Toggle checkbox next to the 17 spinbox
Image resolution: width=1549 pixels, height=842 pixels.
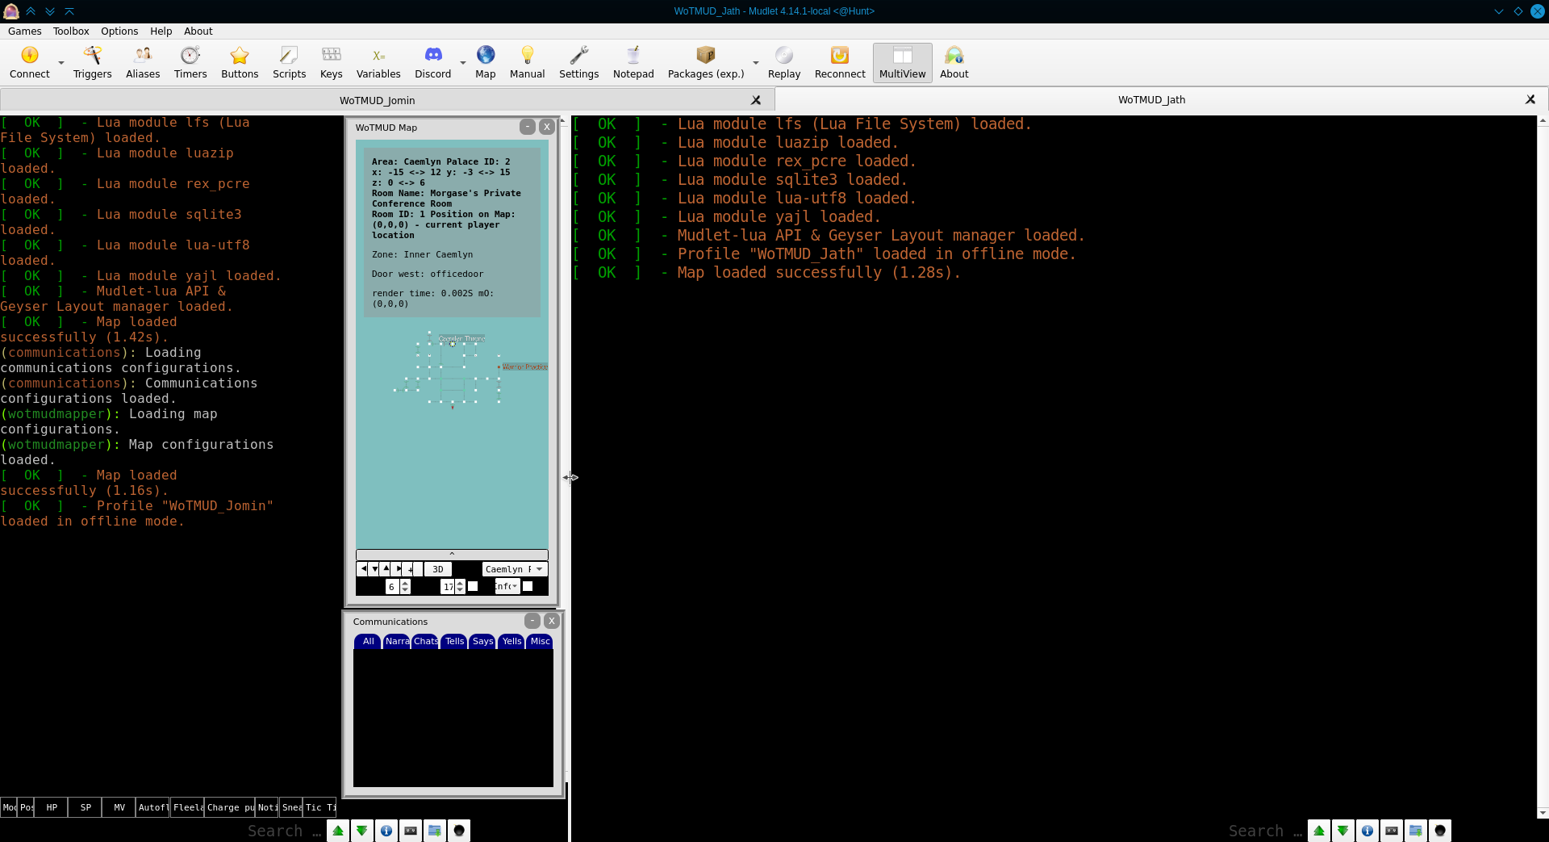[474, 587]
